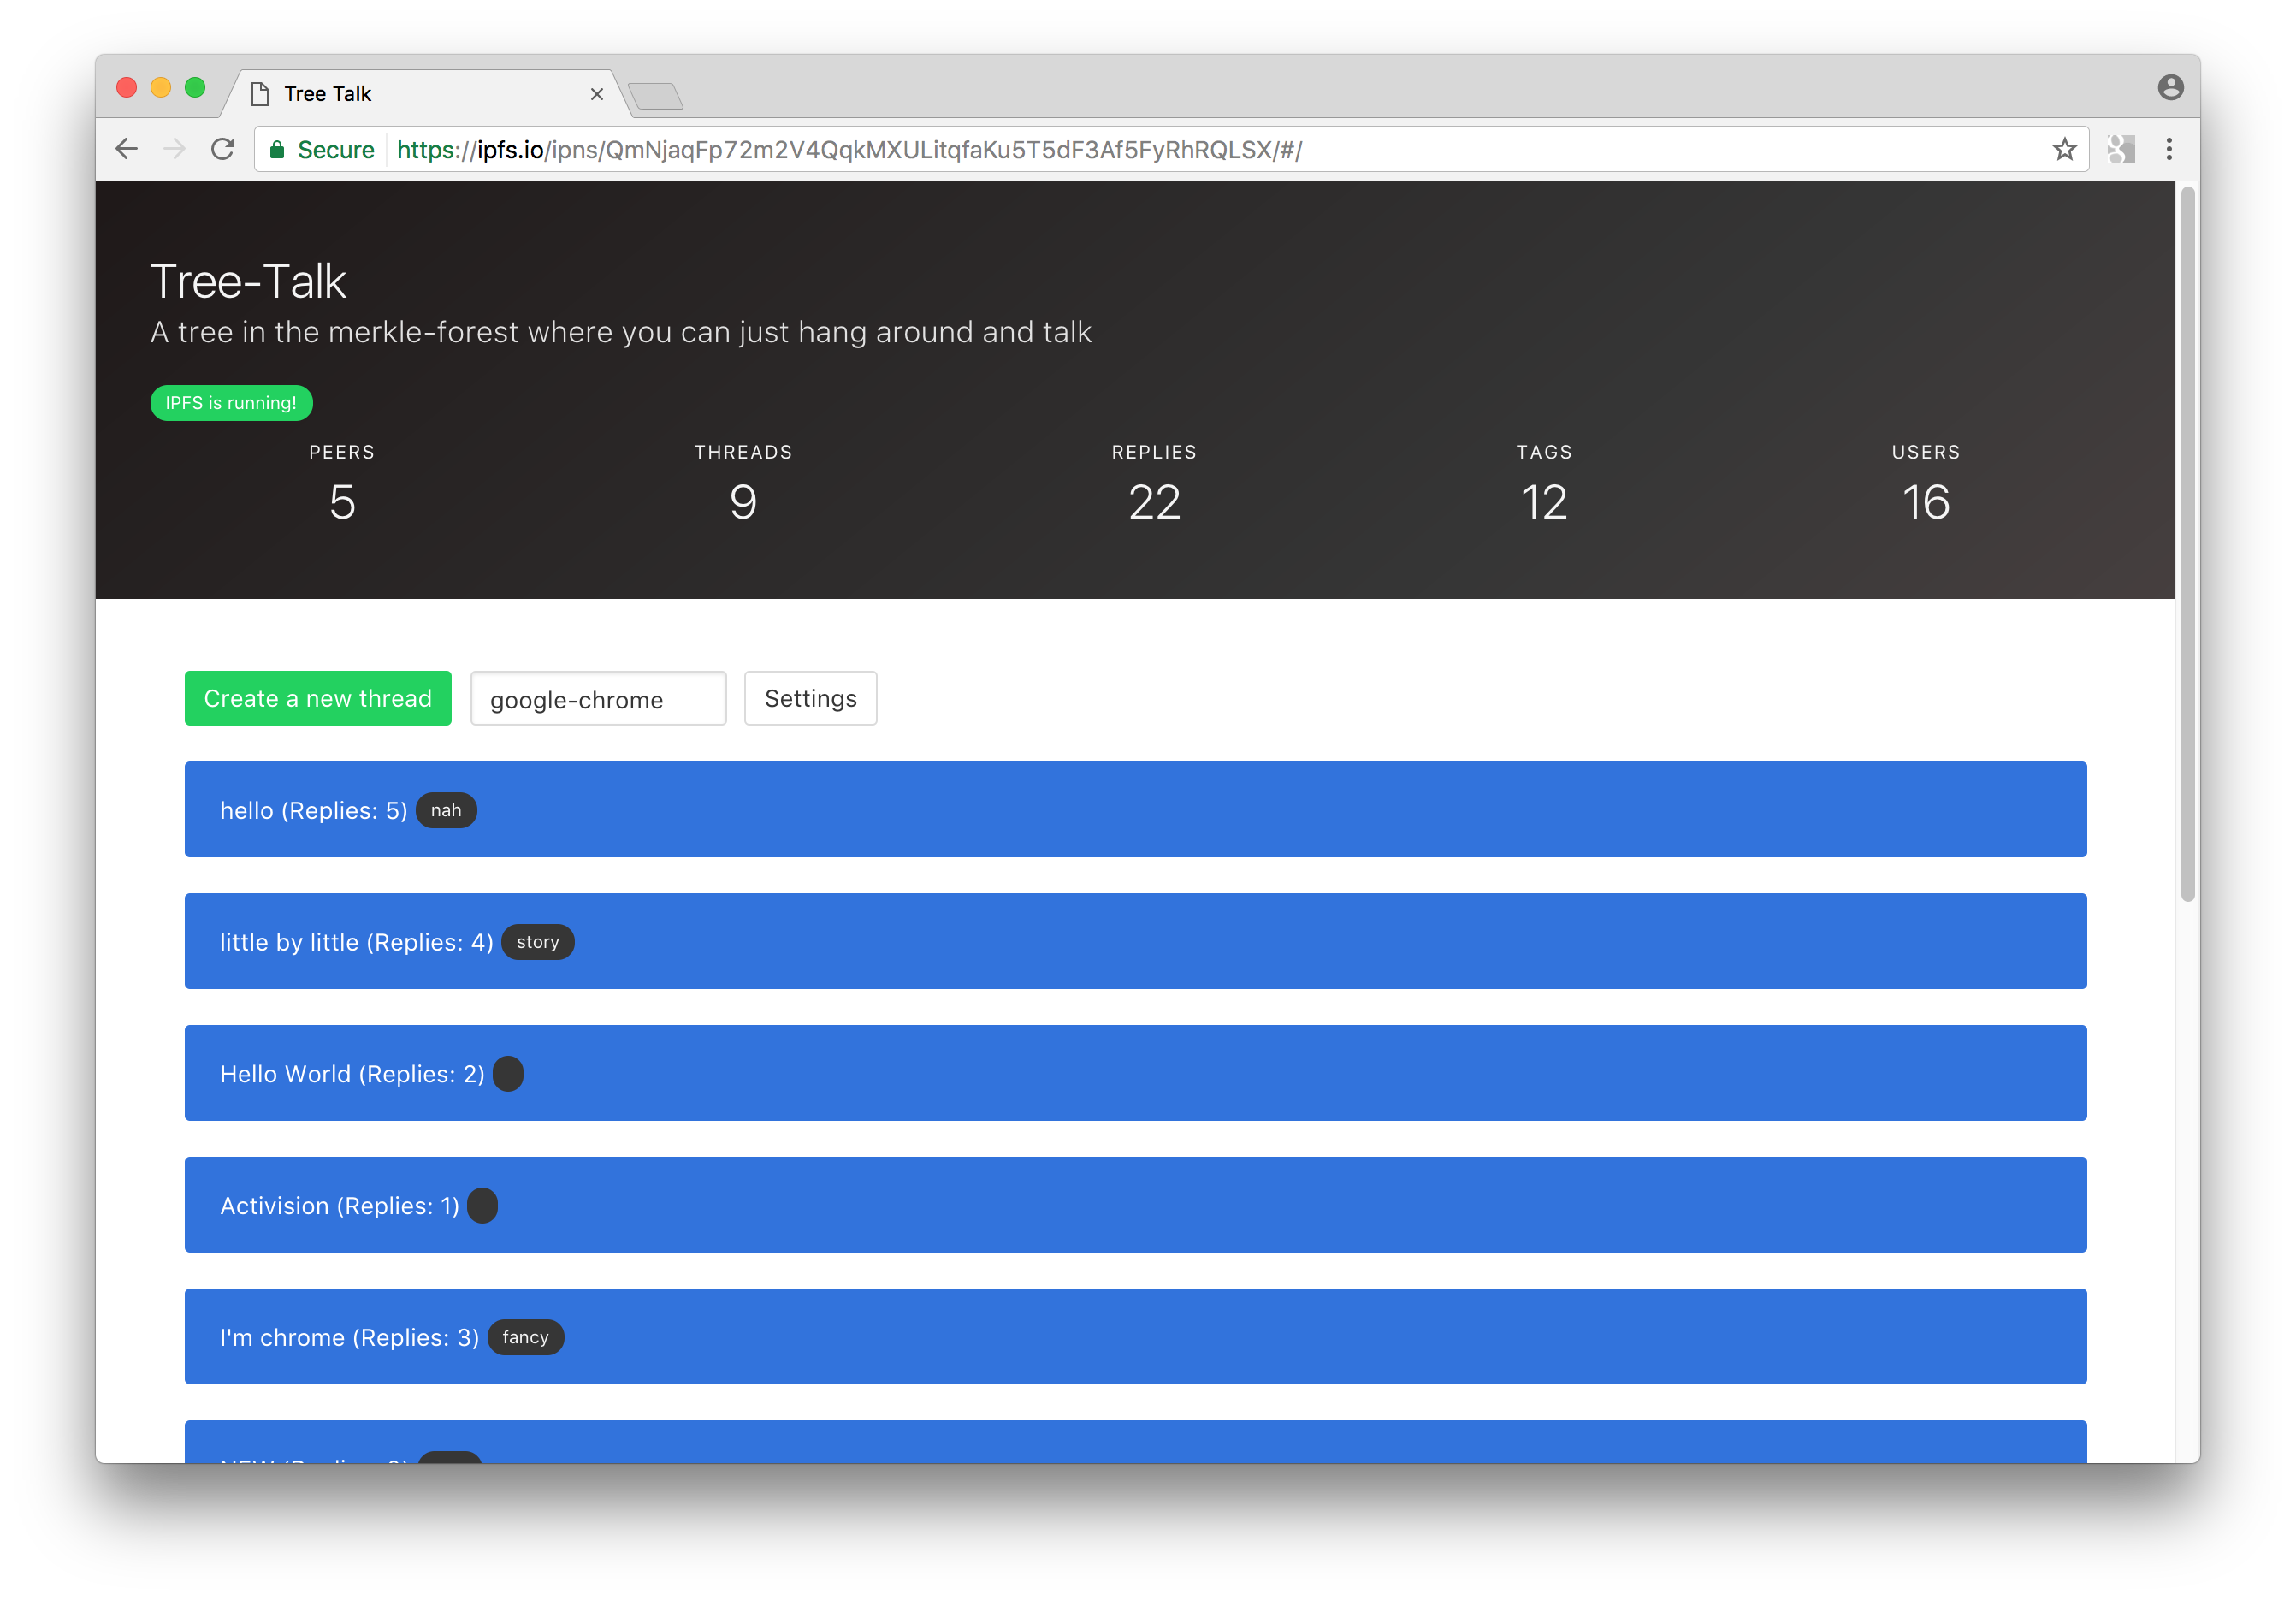Click the extension icon beside the address bar

coord(2120,150)
